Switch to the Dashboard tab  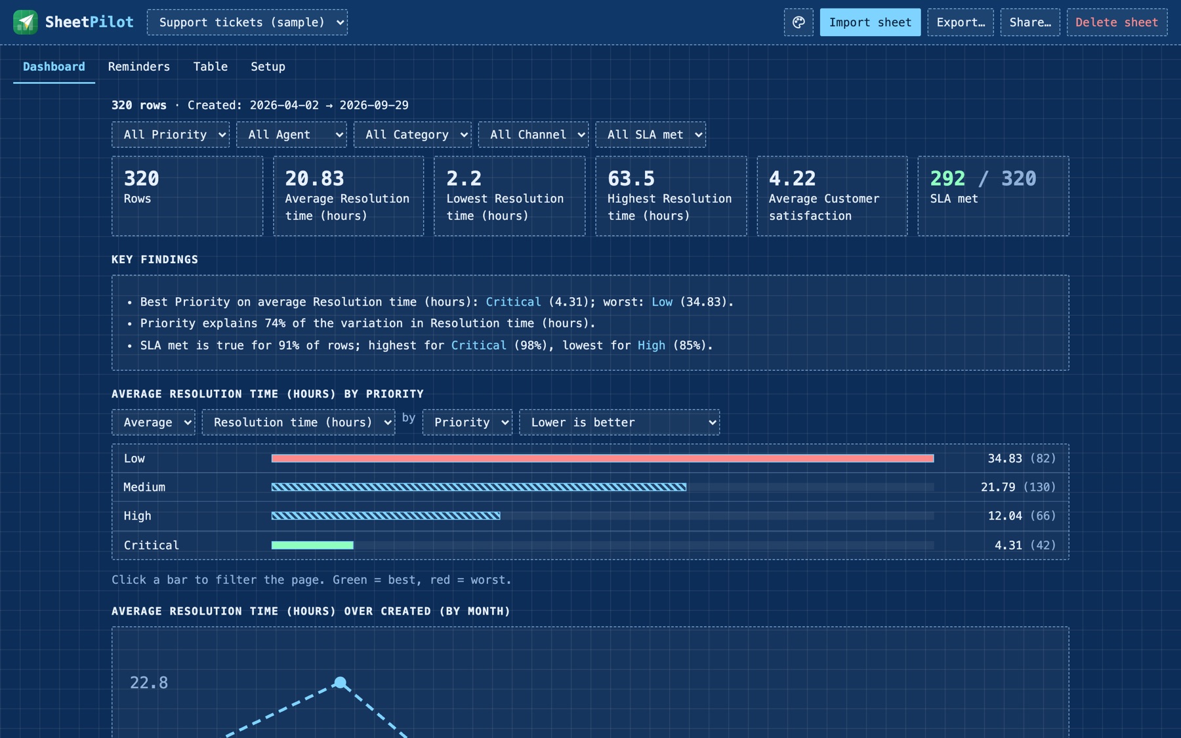(x=54, y=67)
